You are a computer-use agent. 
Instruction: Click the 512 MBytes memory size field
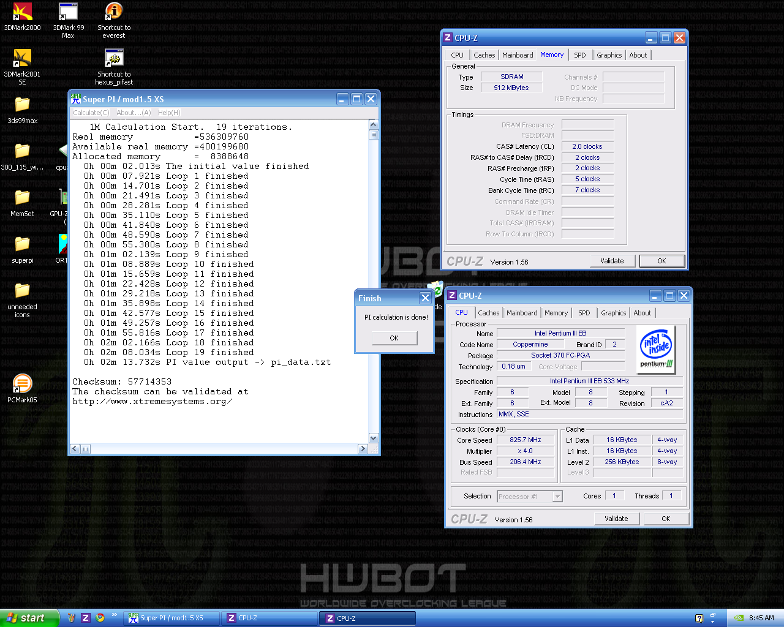pyautogui.click(x=511, y=88)
